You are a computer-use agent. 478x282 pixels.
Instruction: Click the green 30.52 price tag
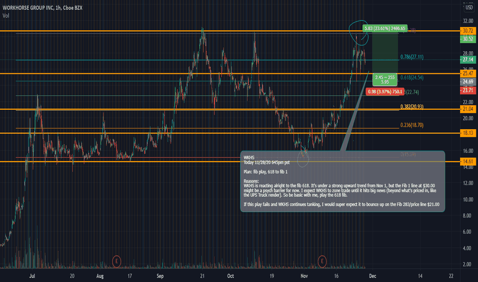pyautogui.click(x=468, y=39)
